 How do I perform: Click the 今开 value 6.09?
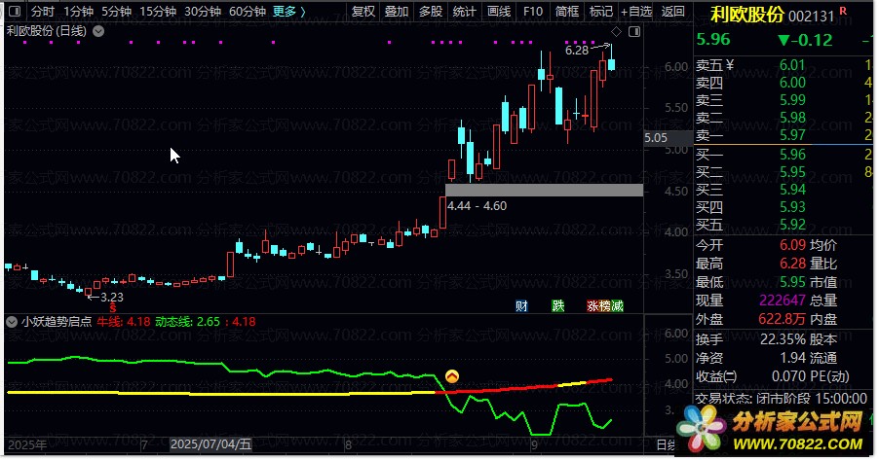792,245
